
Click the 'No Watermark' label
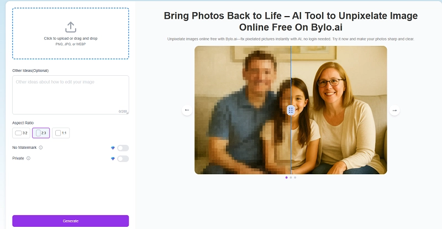point(24,147)
